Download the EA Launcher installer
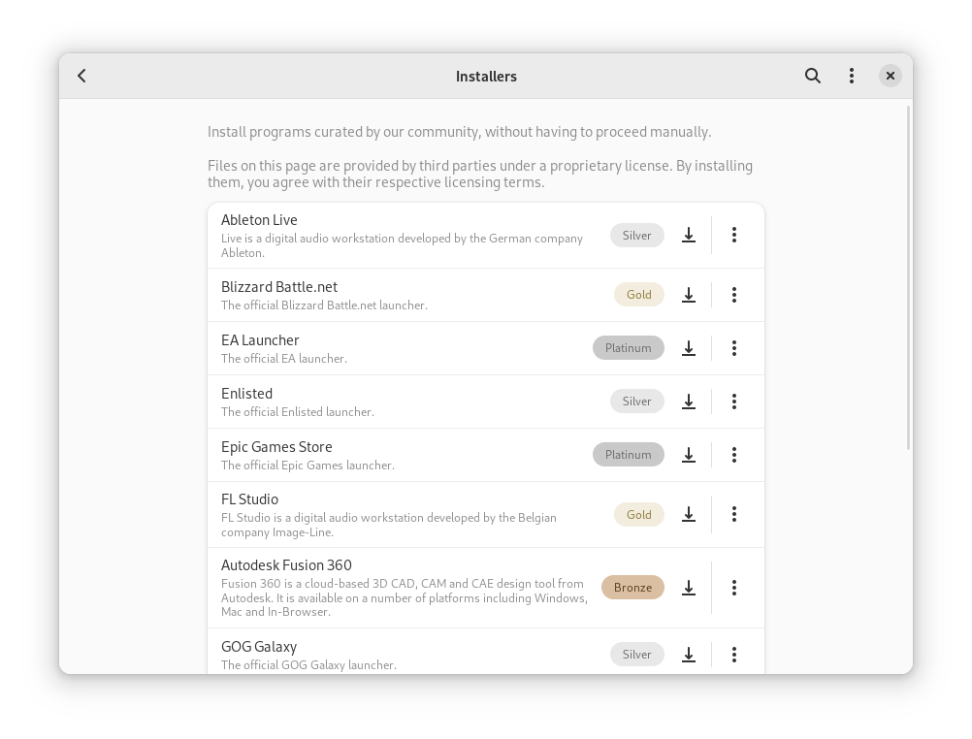972x739 pixels. point(689,348)
